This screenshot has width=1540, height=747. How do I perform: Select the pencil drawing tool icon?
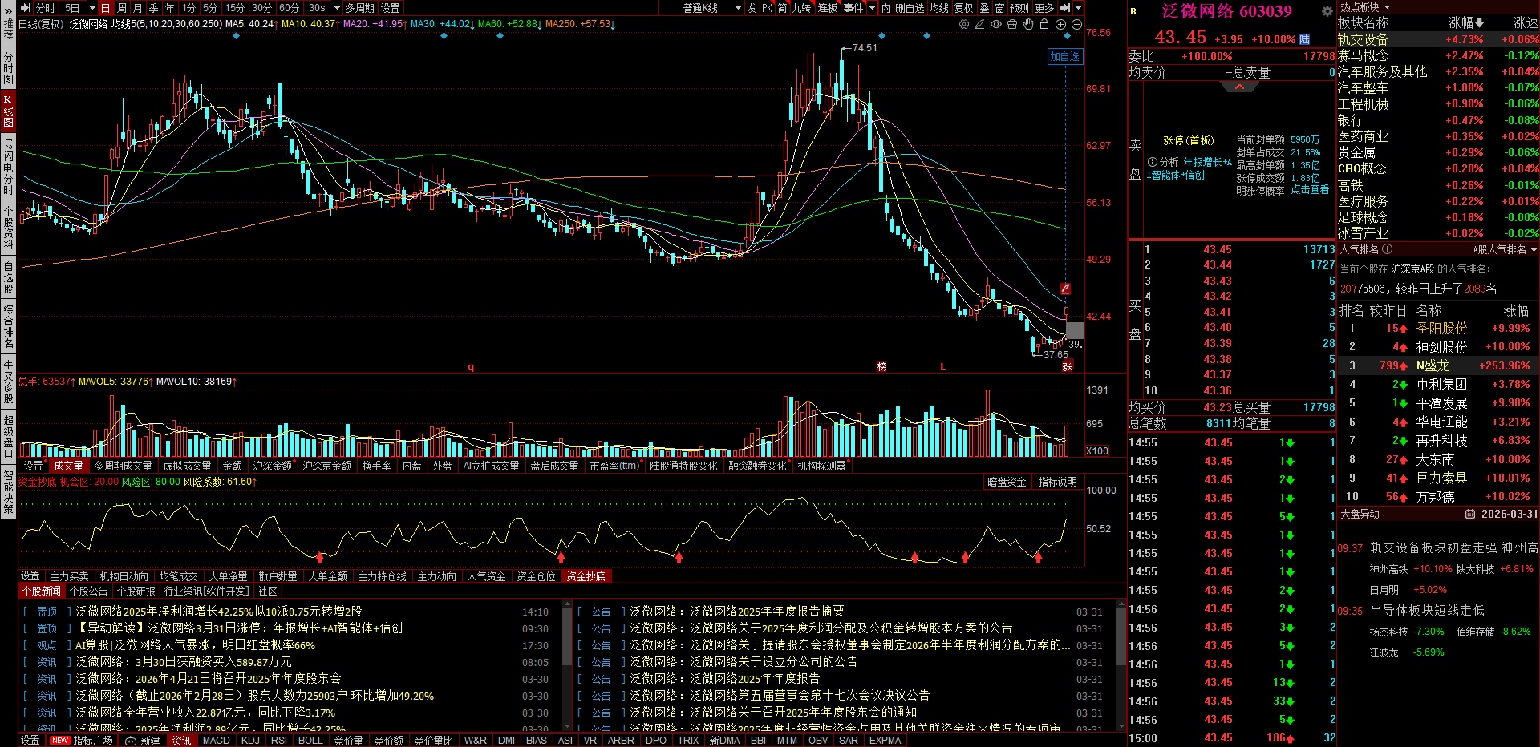(979, 24)
